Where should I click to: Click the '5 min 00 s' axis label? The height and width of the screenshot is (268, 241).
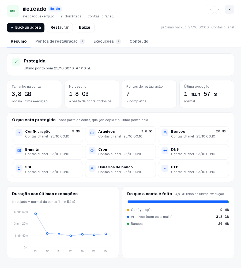click(x=21, y=212)
